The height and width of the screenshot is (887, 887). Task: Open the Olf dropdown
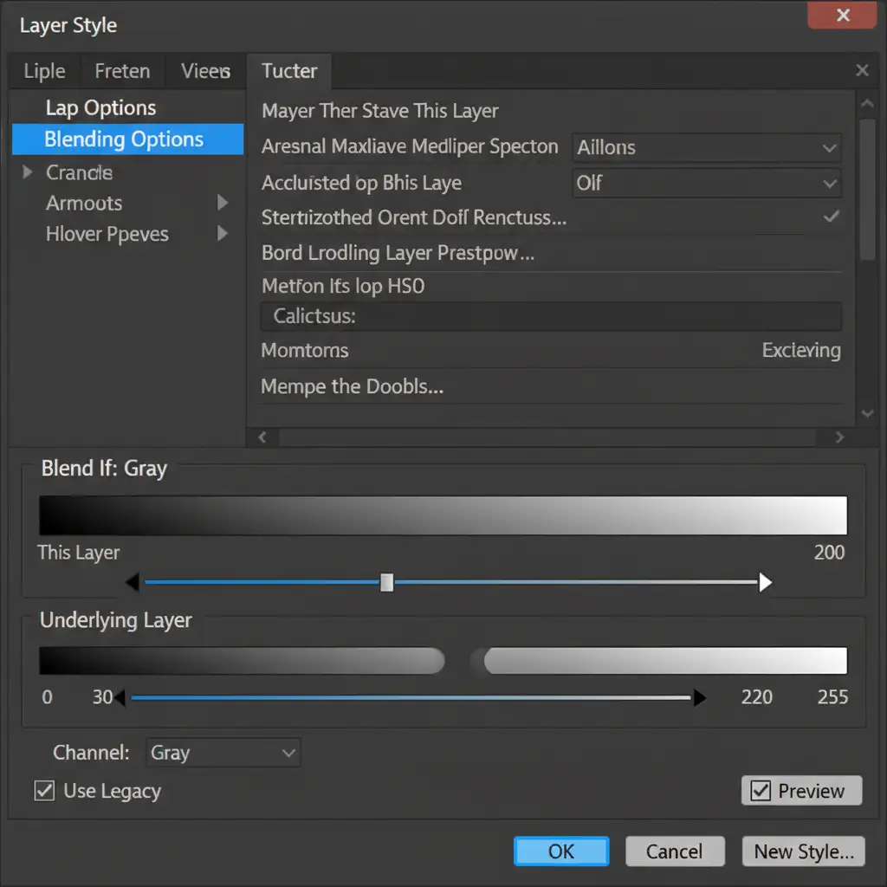(706, 183)
